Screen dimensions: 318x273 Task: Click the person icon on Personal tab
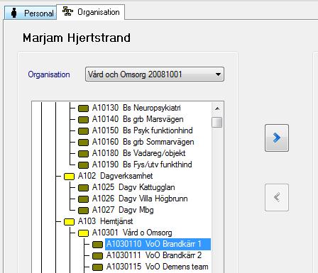point(14,13)
